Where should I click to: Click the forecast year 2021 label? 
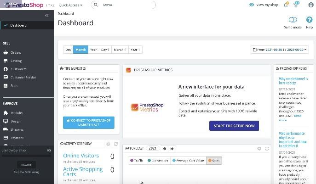(x=153, y=148)
